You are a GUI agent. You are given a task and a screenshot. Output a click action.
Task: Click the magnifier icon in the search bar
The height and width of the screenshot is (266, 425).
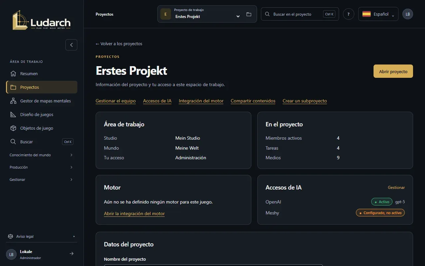(x=268, y=14)
